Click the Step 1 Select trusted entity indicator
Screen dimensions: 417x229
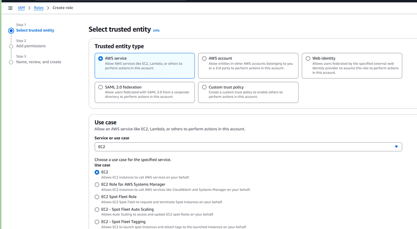click(11, 31)
